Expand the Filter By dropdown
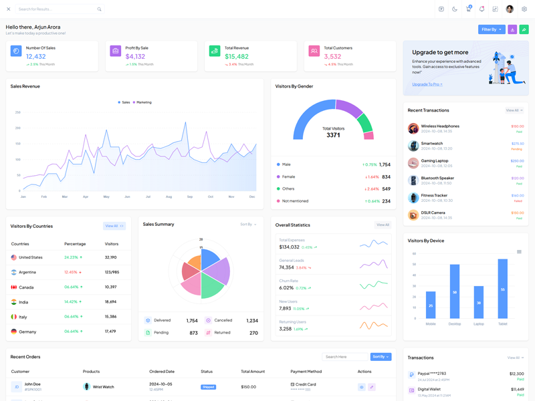535x401 pixels. click(x=492, y=29)
